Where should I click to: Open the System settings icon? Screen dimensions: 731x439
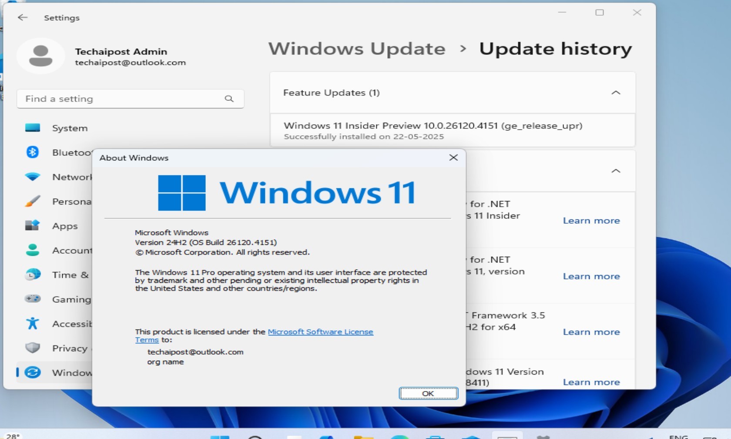[33, 128]
